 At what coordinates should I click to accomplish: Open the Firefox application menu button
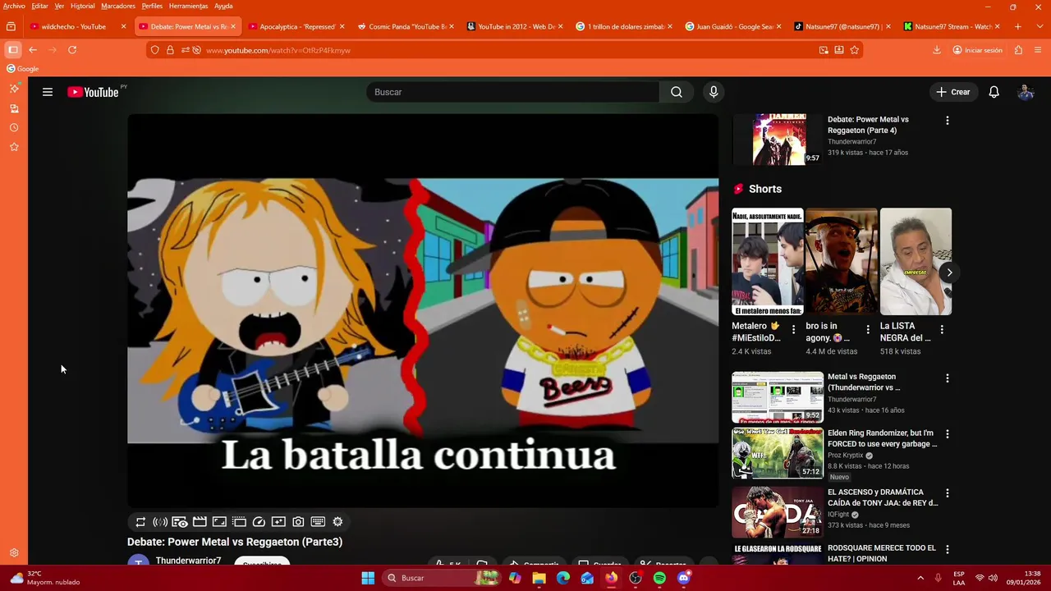(x=1038, y=50)
